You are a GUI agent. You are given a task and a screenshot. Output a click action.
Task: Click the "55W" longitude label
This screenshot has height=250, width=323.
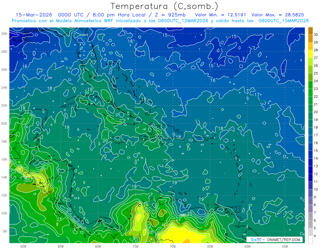[285, 246]
